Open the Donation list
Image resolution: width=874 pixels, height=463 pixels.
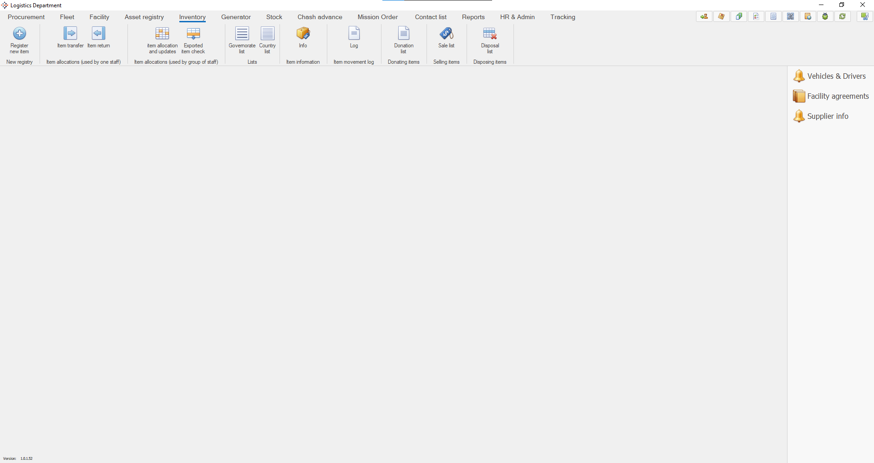point(404,34)
